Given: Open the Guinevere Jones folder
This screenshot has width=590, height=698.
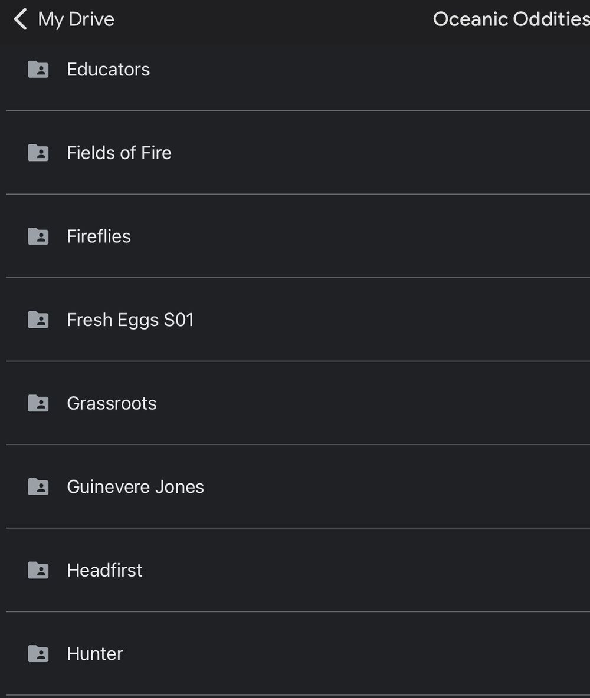Looking at the screenshot, I should tap(298, 486).
